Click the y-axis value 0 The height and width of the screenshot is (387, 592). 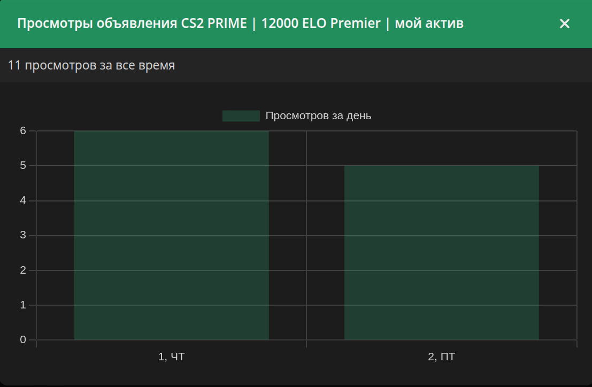[23, 340]
